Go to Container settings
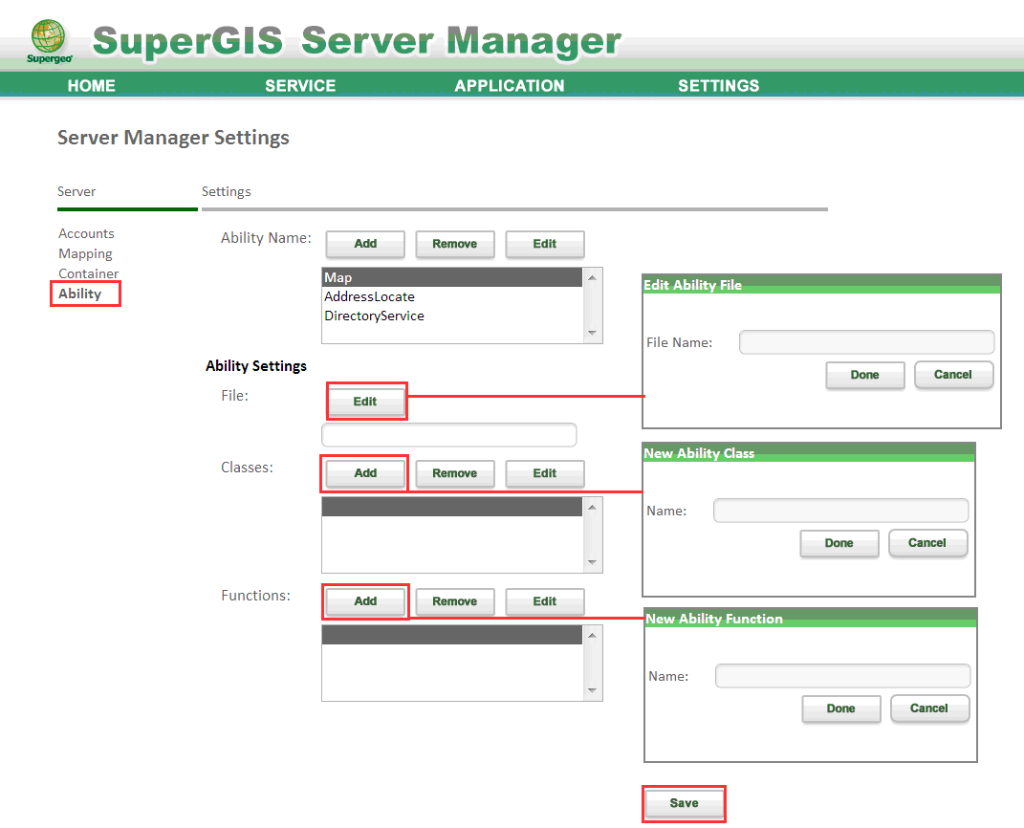Screen dimensions: 1024x828 click(x=89, y=273)
